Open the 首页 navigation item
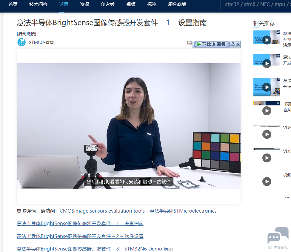This screenshot has height=252, width=291. 13,4
